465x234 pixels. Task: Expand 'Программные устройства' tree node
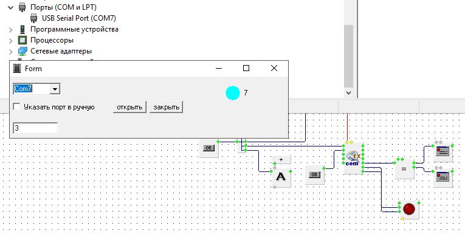[x=11, y=29]
